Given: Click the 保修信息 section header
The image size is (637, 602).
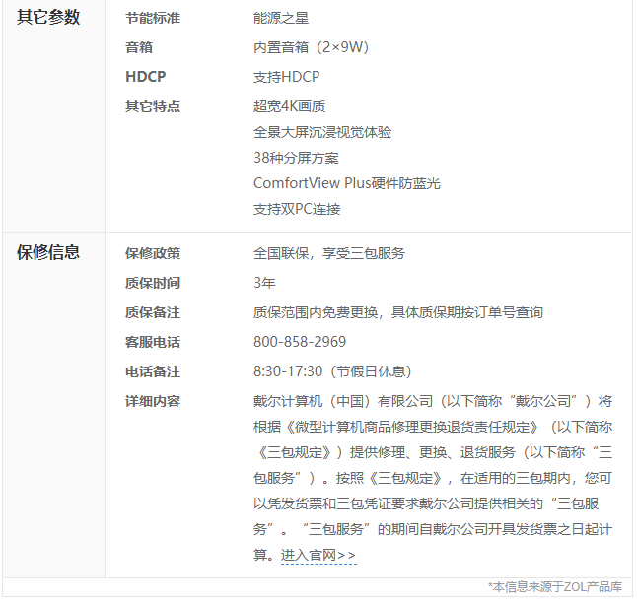Looking at the screenshot, I should [48, 252].
